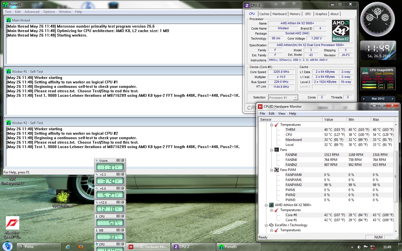Click the Action Center flag tray icon
Viewport: 402px width, 251px height.
[x=366, y=247]
